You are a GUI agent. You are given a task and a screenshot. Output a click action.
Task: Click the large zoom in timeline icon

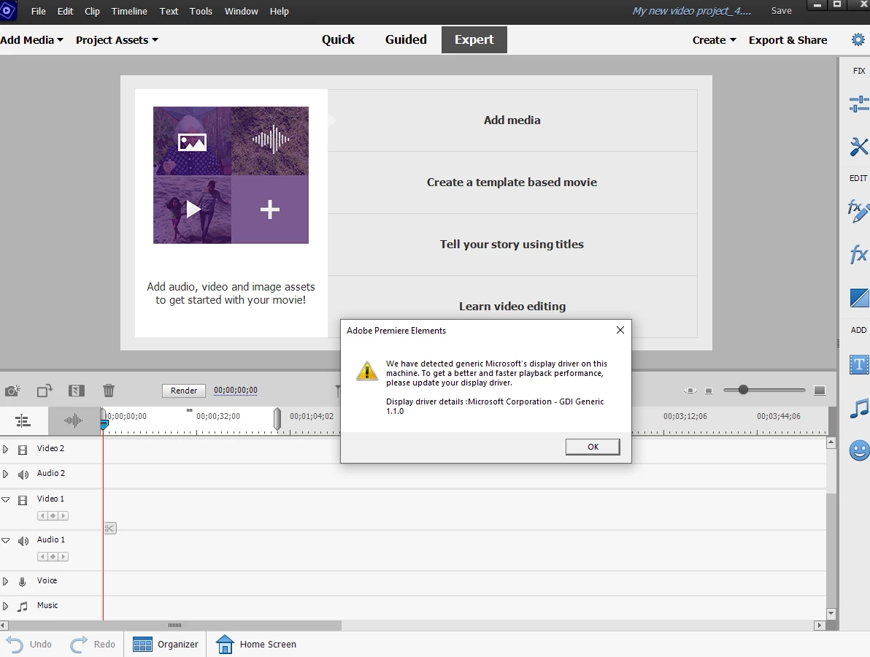coord(820,391)
